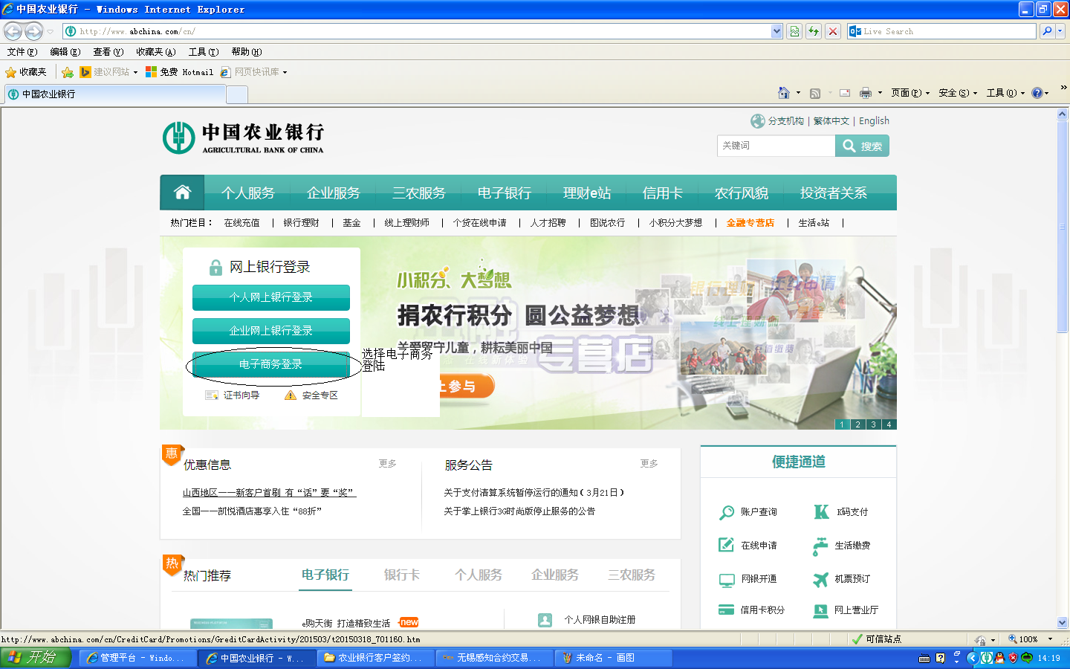Screen dimensions: 1070x669
Task: Click the 收藏夹 favorites button with star
Action: tap(26, 72)
